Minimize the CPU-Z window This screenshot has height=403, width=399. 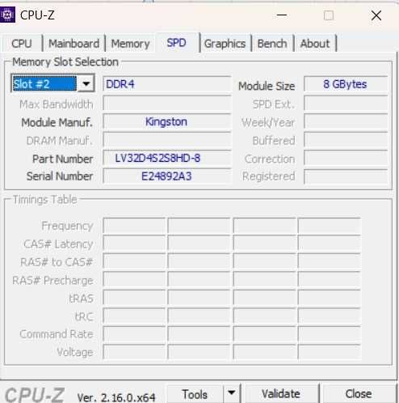tap(282, 15)
